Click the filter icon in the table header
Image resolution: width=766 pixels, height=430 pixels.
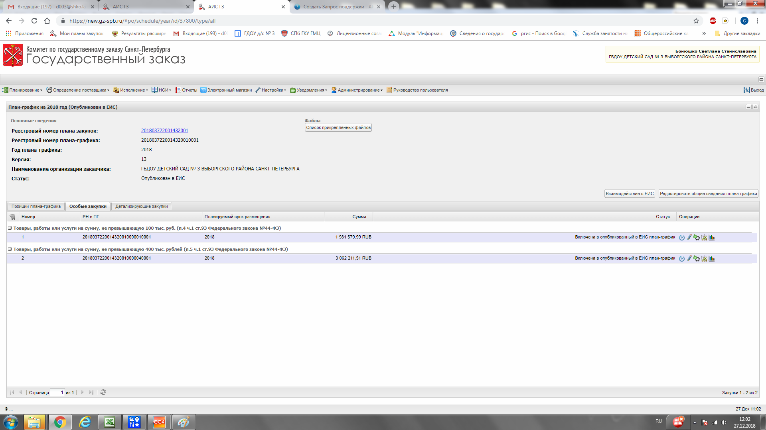click(12, 217)
